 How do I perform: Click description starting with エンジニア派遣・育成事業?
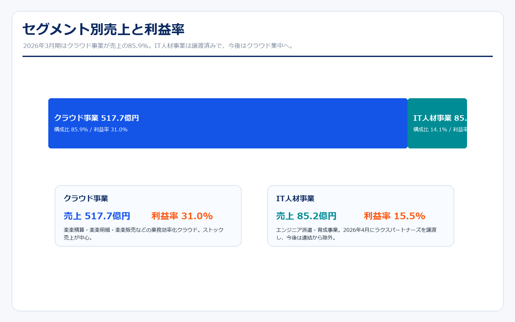[356, 234]
